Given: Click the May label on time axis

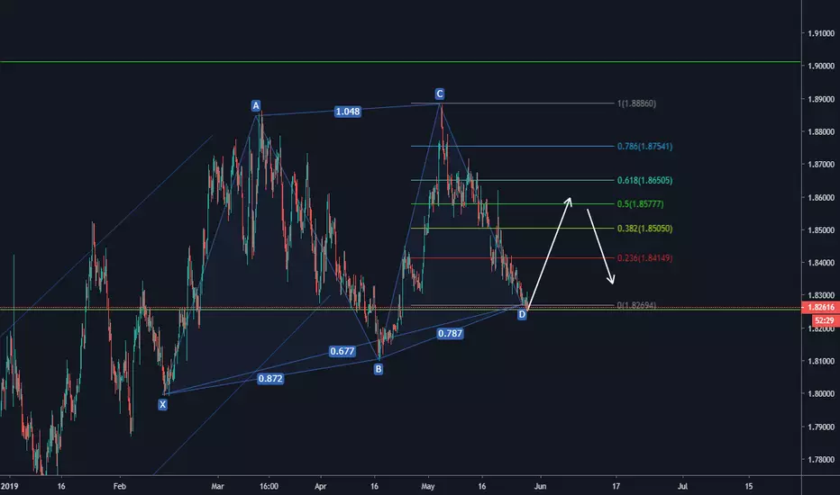Looking at the screenshot, I should click(x=428, y=486).
